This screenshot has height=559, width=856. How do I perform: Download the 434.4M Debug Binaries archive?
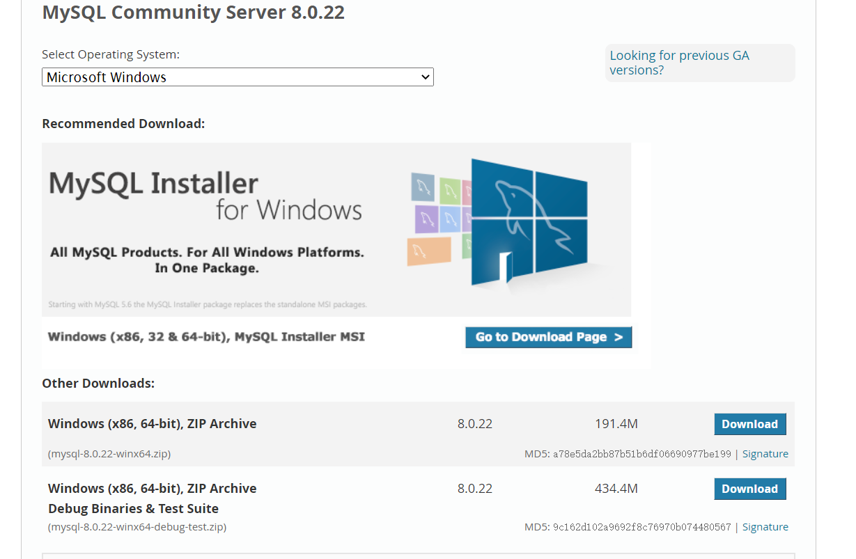pos(750,489)
